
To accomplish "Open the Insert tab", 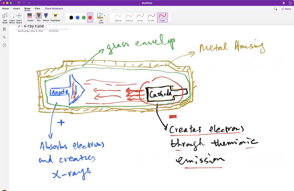I will tap(16, 8).
